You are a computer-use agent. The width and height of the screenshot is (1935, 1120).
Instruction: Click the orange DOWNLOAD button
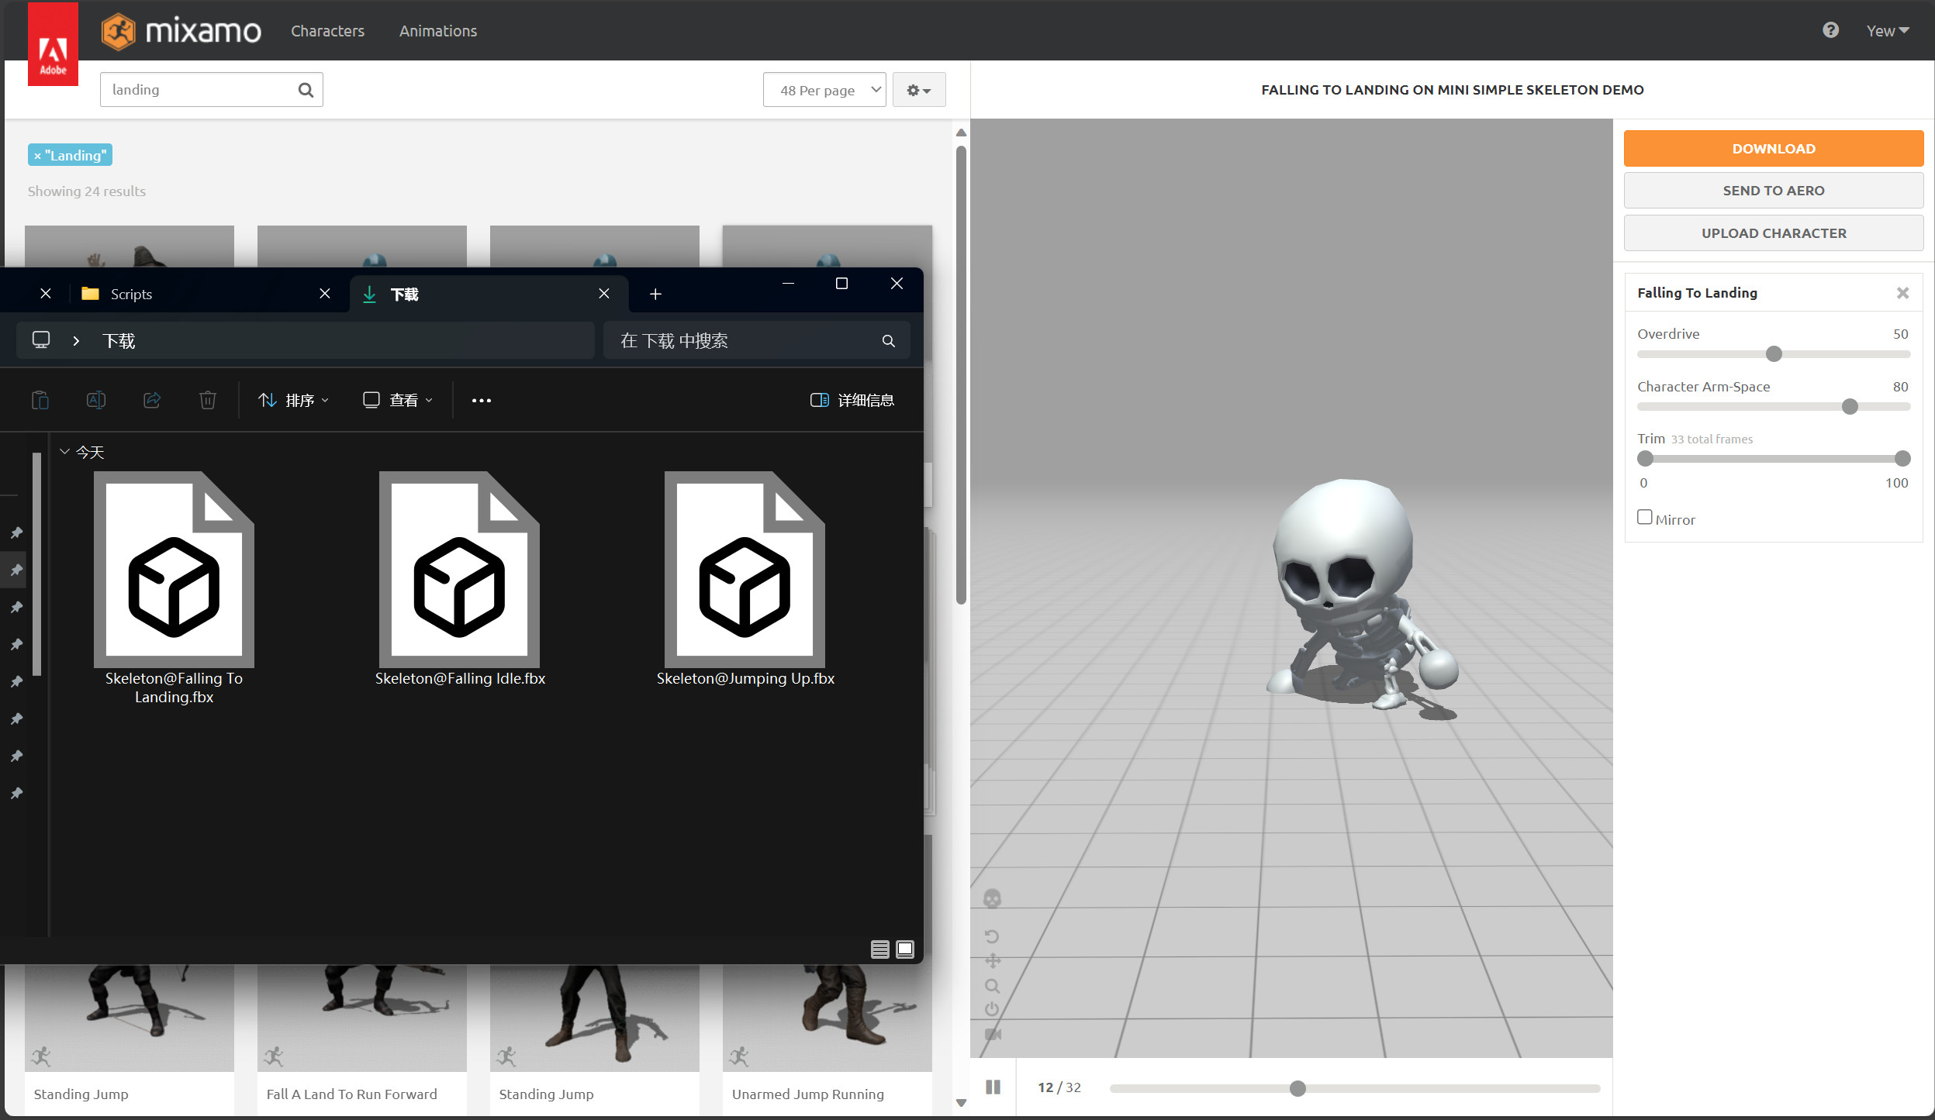pos(1773,148)
